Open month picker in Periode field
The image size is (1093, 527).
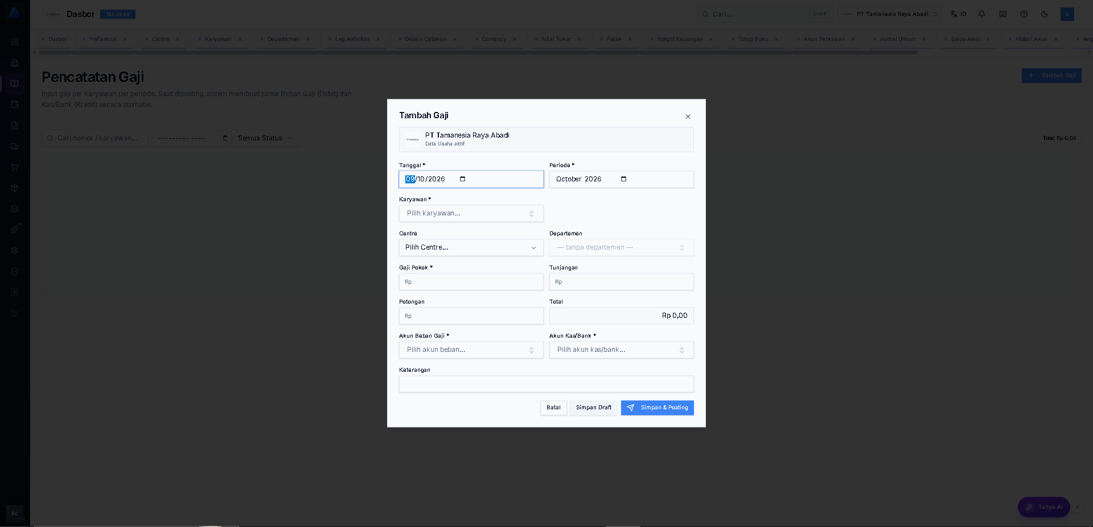tap(623, 179)
